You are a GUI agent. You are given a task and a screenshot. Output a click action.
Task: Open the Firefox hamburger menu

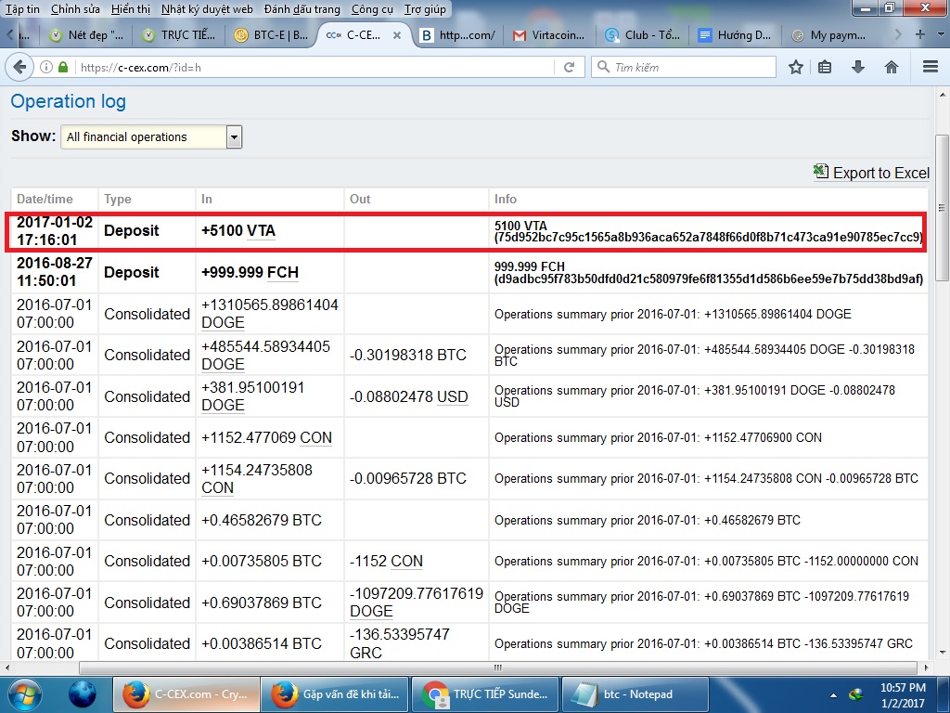931,67
